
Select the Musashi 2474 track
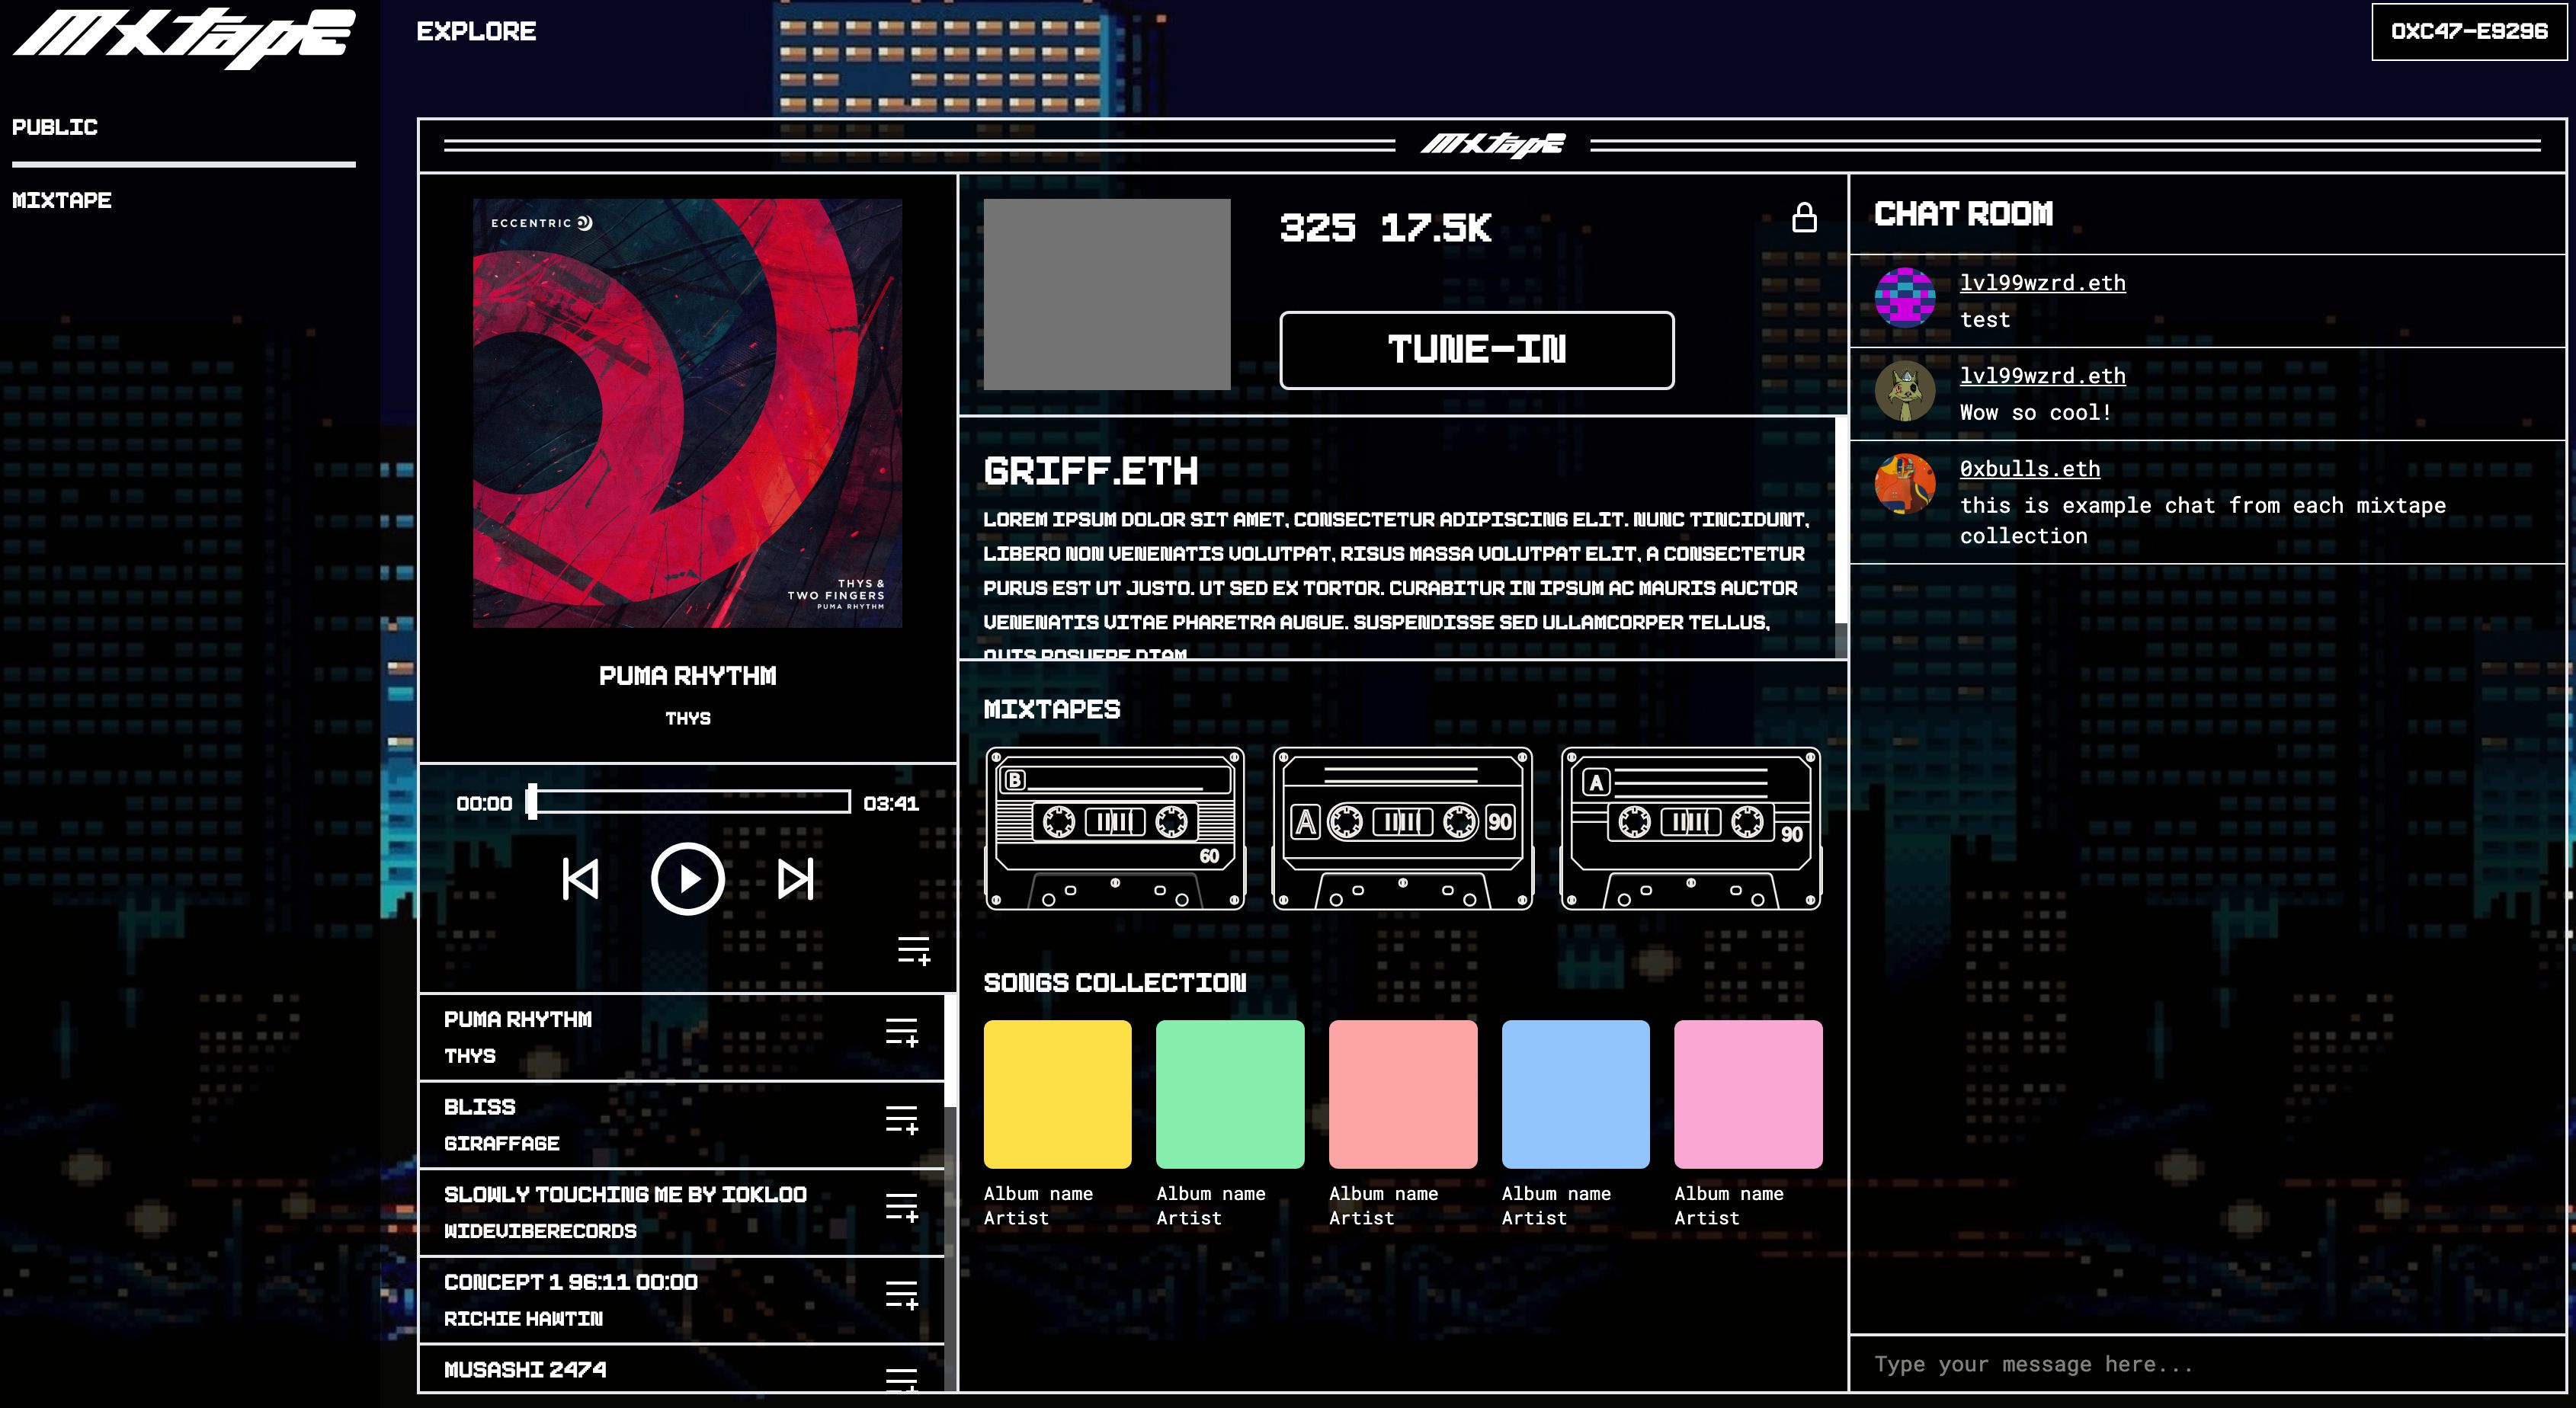click(682, 1369)
